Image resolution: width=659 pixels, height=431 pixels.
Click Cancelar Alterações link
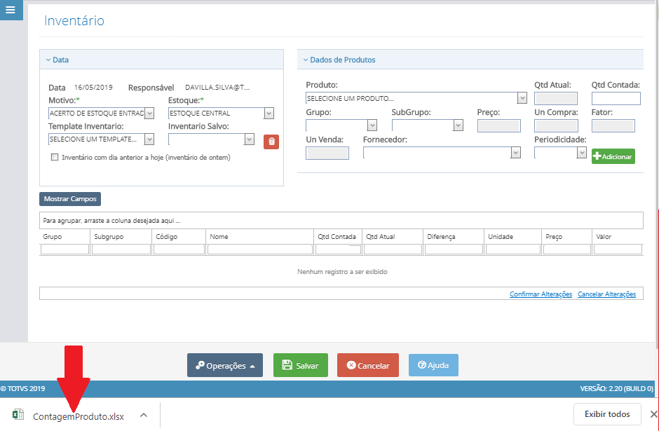point(607,294)
